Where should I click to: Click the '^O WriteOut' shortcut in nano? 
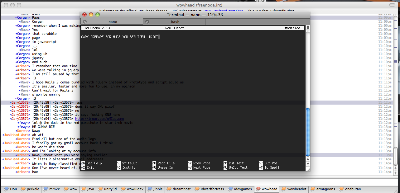coord(127,163)
